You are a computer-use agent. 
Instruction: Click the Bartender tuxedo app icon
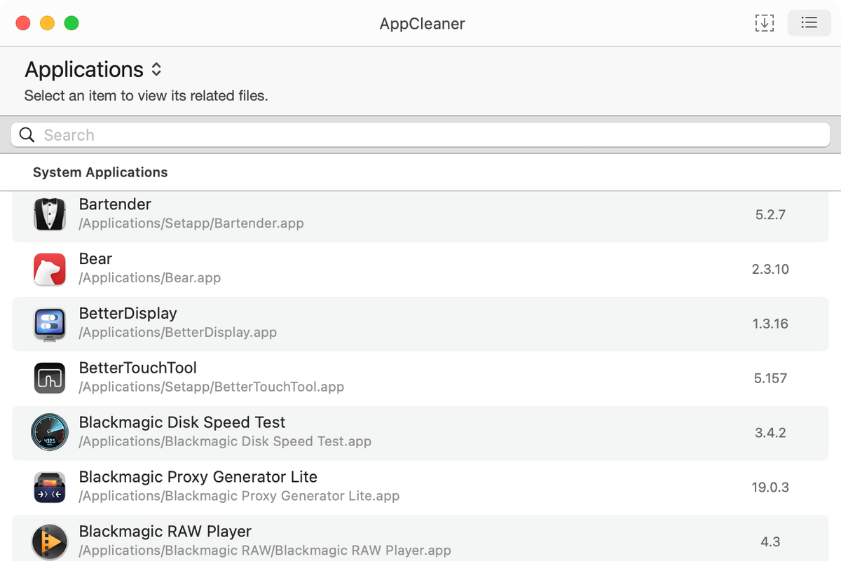50,214
